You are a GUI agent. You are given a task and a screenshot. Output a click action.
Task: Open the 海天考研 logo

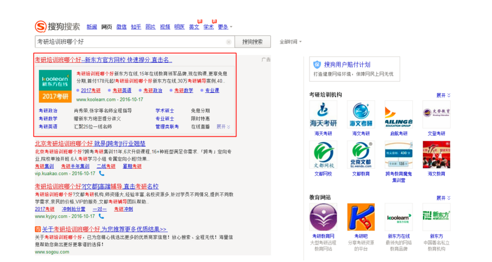tap(323, 114)
